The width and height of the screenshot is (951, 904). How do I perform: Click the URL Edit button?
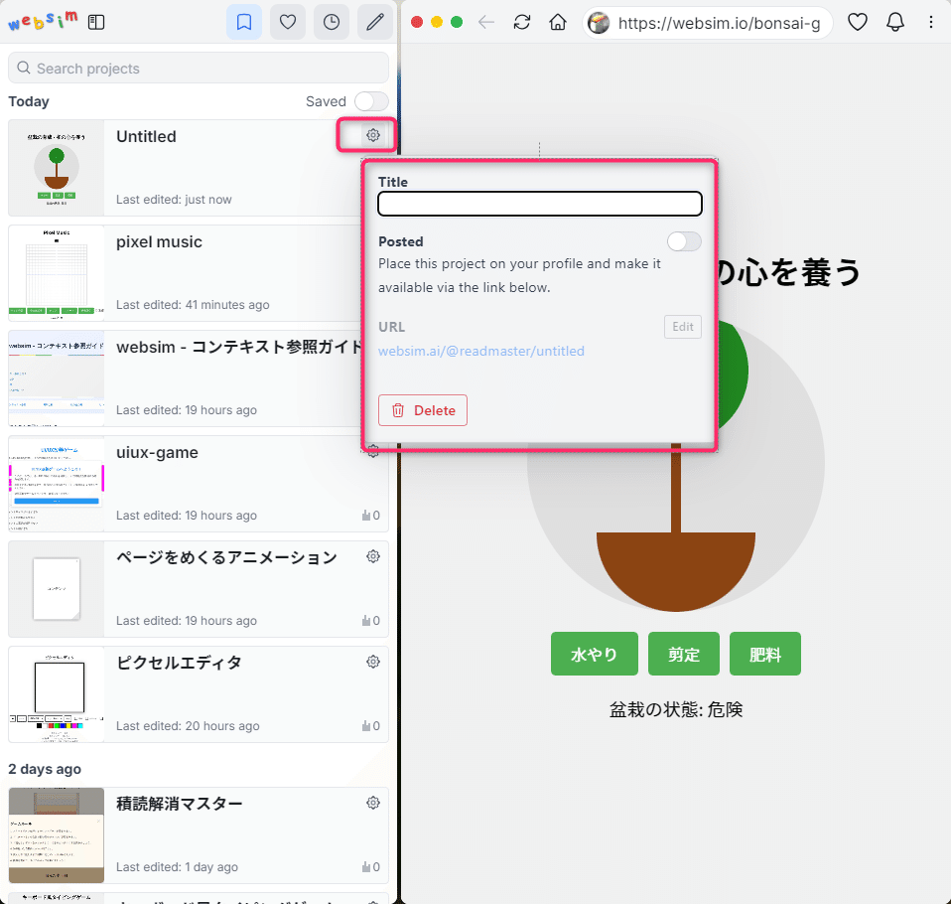tap(682, 327)
